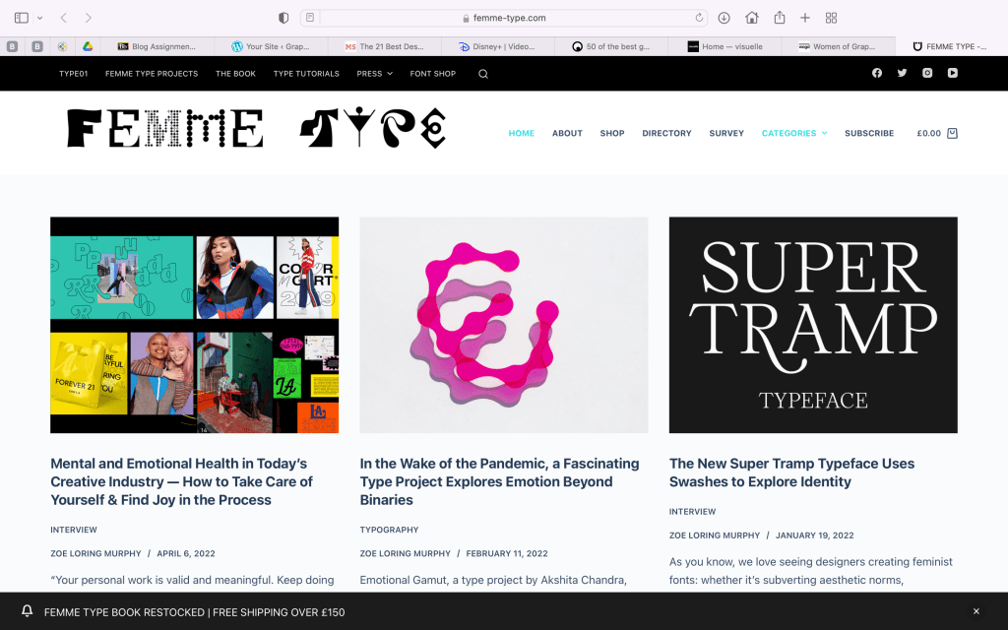Open the Twitter social icon
1008x630 pixels.
tap(902, 73)
